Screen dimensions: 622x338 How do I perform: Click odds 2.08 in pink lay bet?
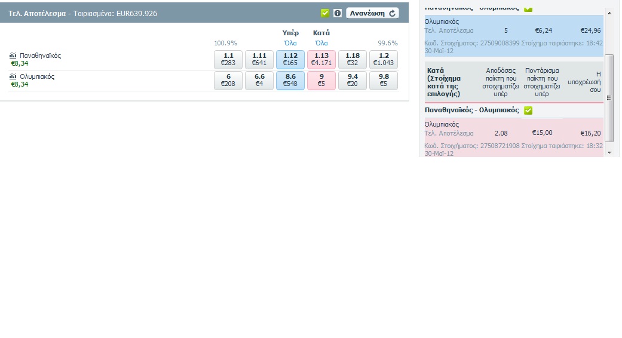pos(501,133)
